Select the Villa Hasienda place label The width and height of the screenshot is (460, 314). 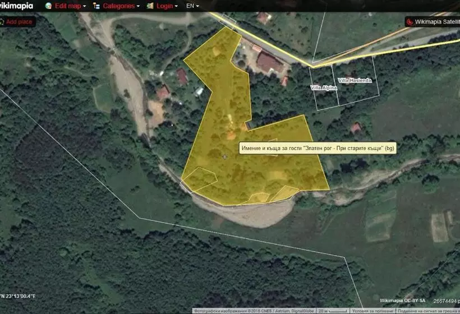coord(355,81)
